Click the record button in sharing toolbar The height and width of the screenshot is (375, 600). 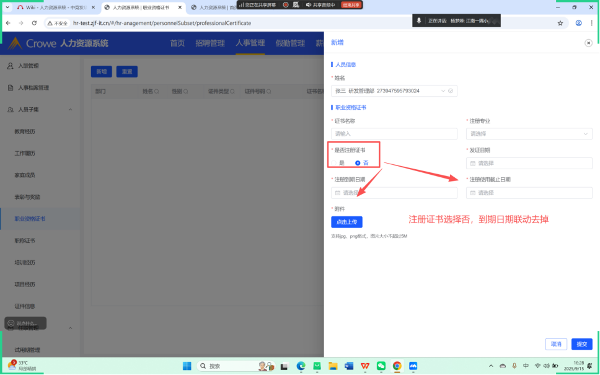pyautogui.click(x=286, y=4)
